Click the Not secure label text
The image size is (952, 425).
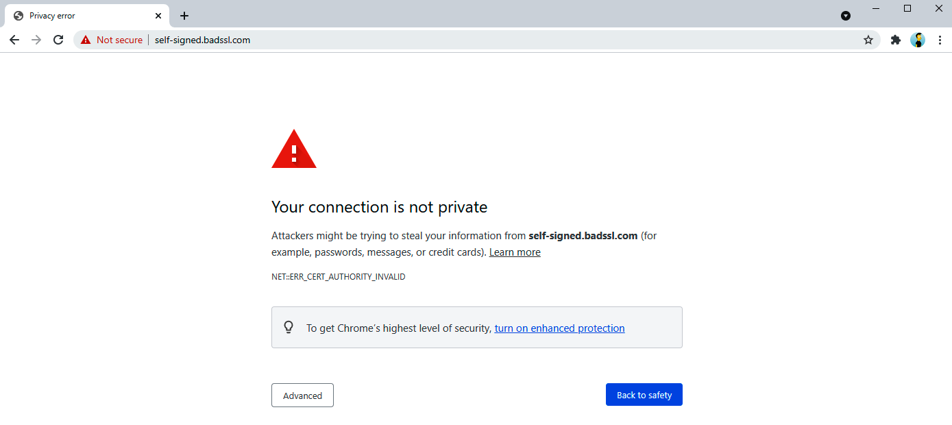pos(119,40)
